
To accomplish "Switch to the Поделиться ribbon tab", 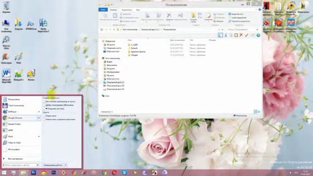I will 127,10.
